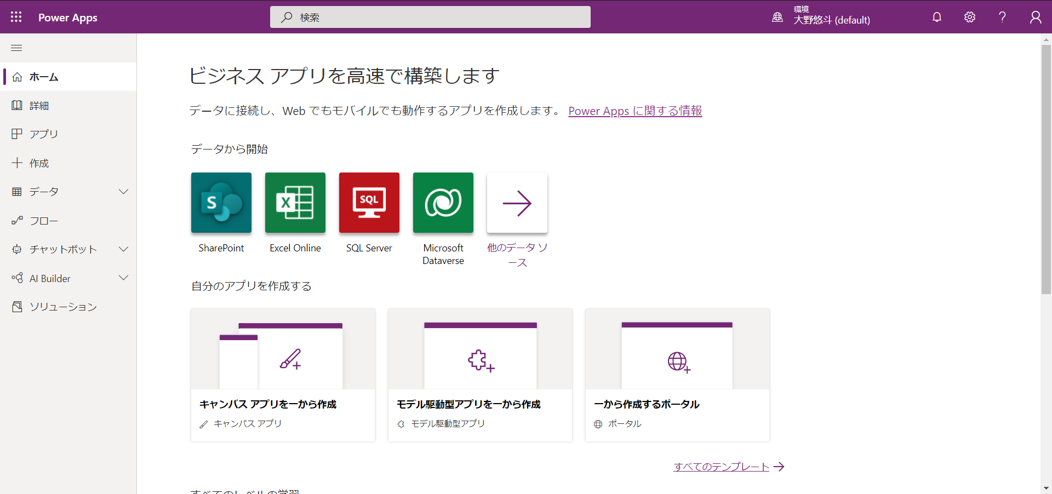Click the ポータル tag text
Viewport: 1052px width, 494px height.
point(625,423)
